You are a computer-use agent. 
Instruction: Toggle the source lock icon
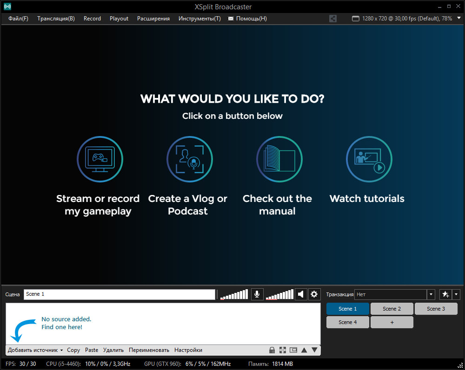(x=272, y=350)
